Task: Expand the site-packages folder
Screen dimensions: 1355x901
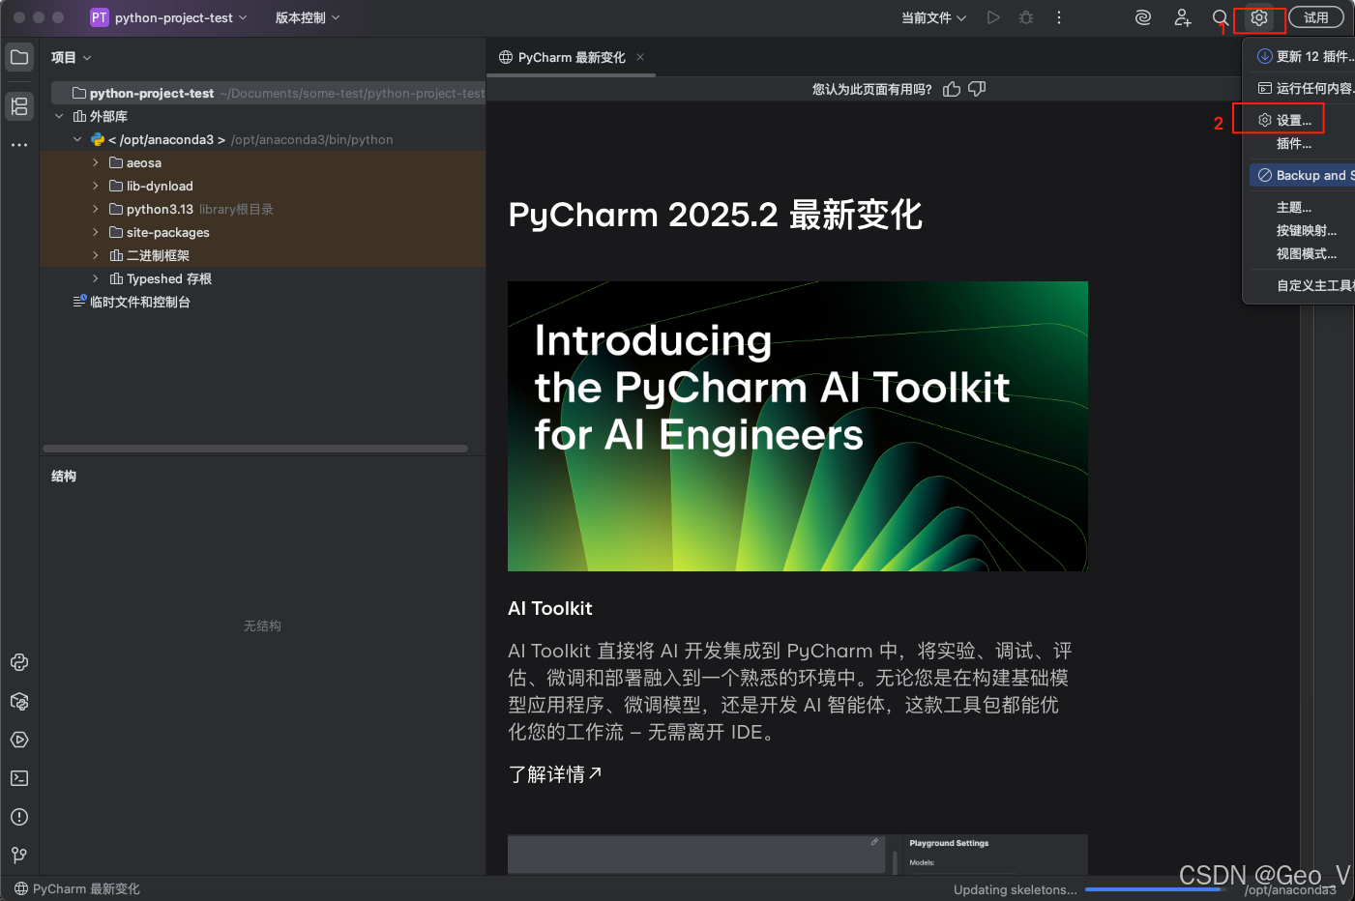Action: click(95, 232)
